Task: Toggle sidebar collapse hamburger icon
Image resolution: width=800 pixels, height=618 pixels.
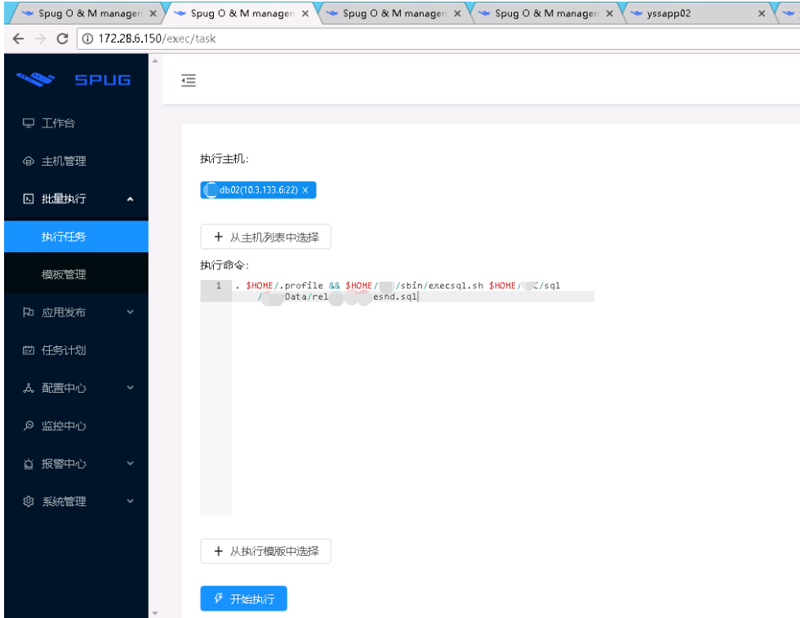Action: click(189, 80)
